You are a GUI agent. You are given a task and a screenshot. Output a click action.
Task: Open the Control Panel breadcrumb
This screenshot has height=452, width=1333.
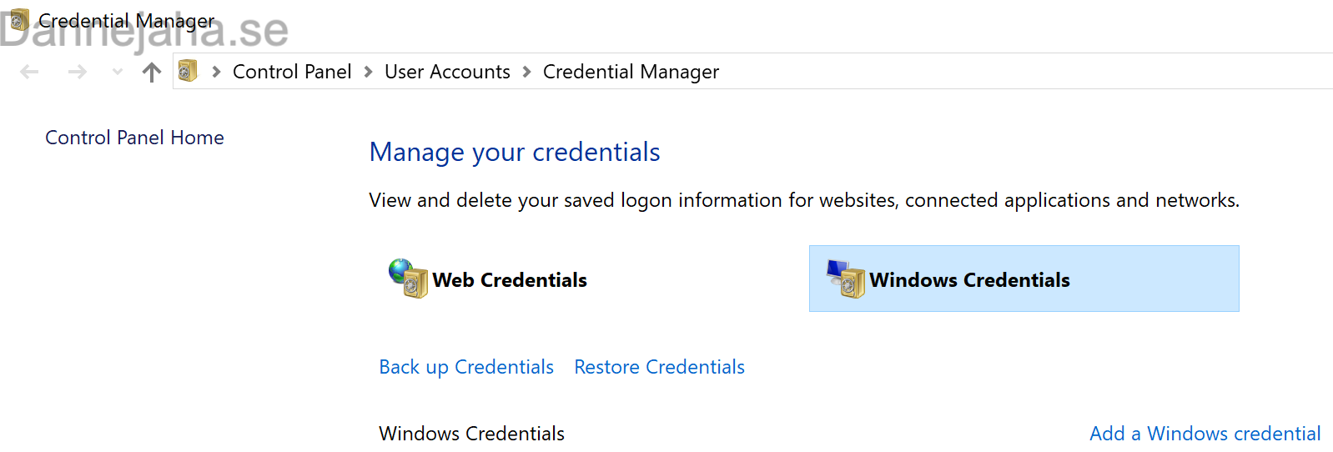(292, 72)
